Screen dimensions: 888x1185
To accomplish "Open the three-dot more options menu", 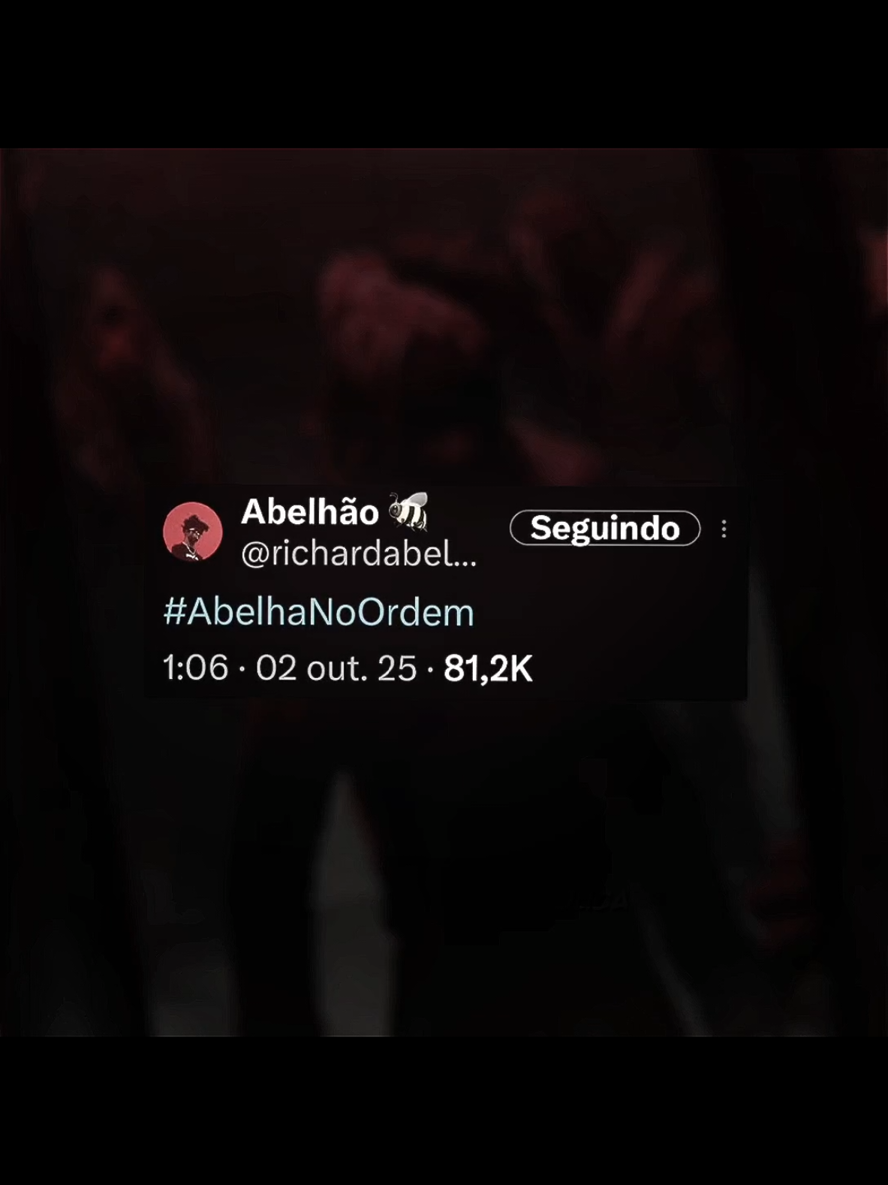I will [724, 529].
